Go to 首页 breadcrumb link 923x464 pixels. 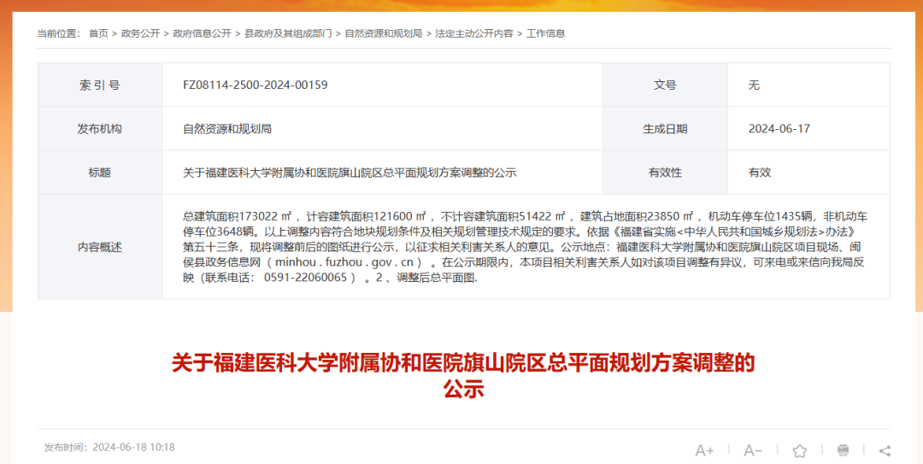98,33
